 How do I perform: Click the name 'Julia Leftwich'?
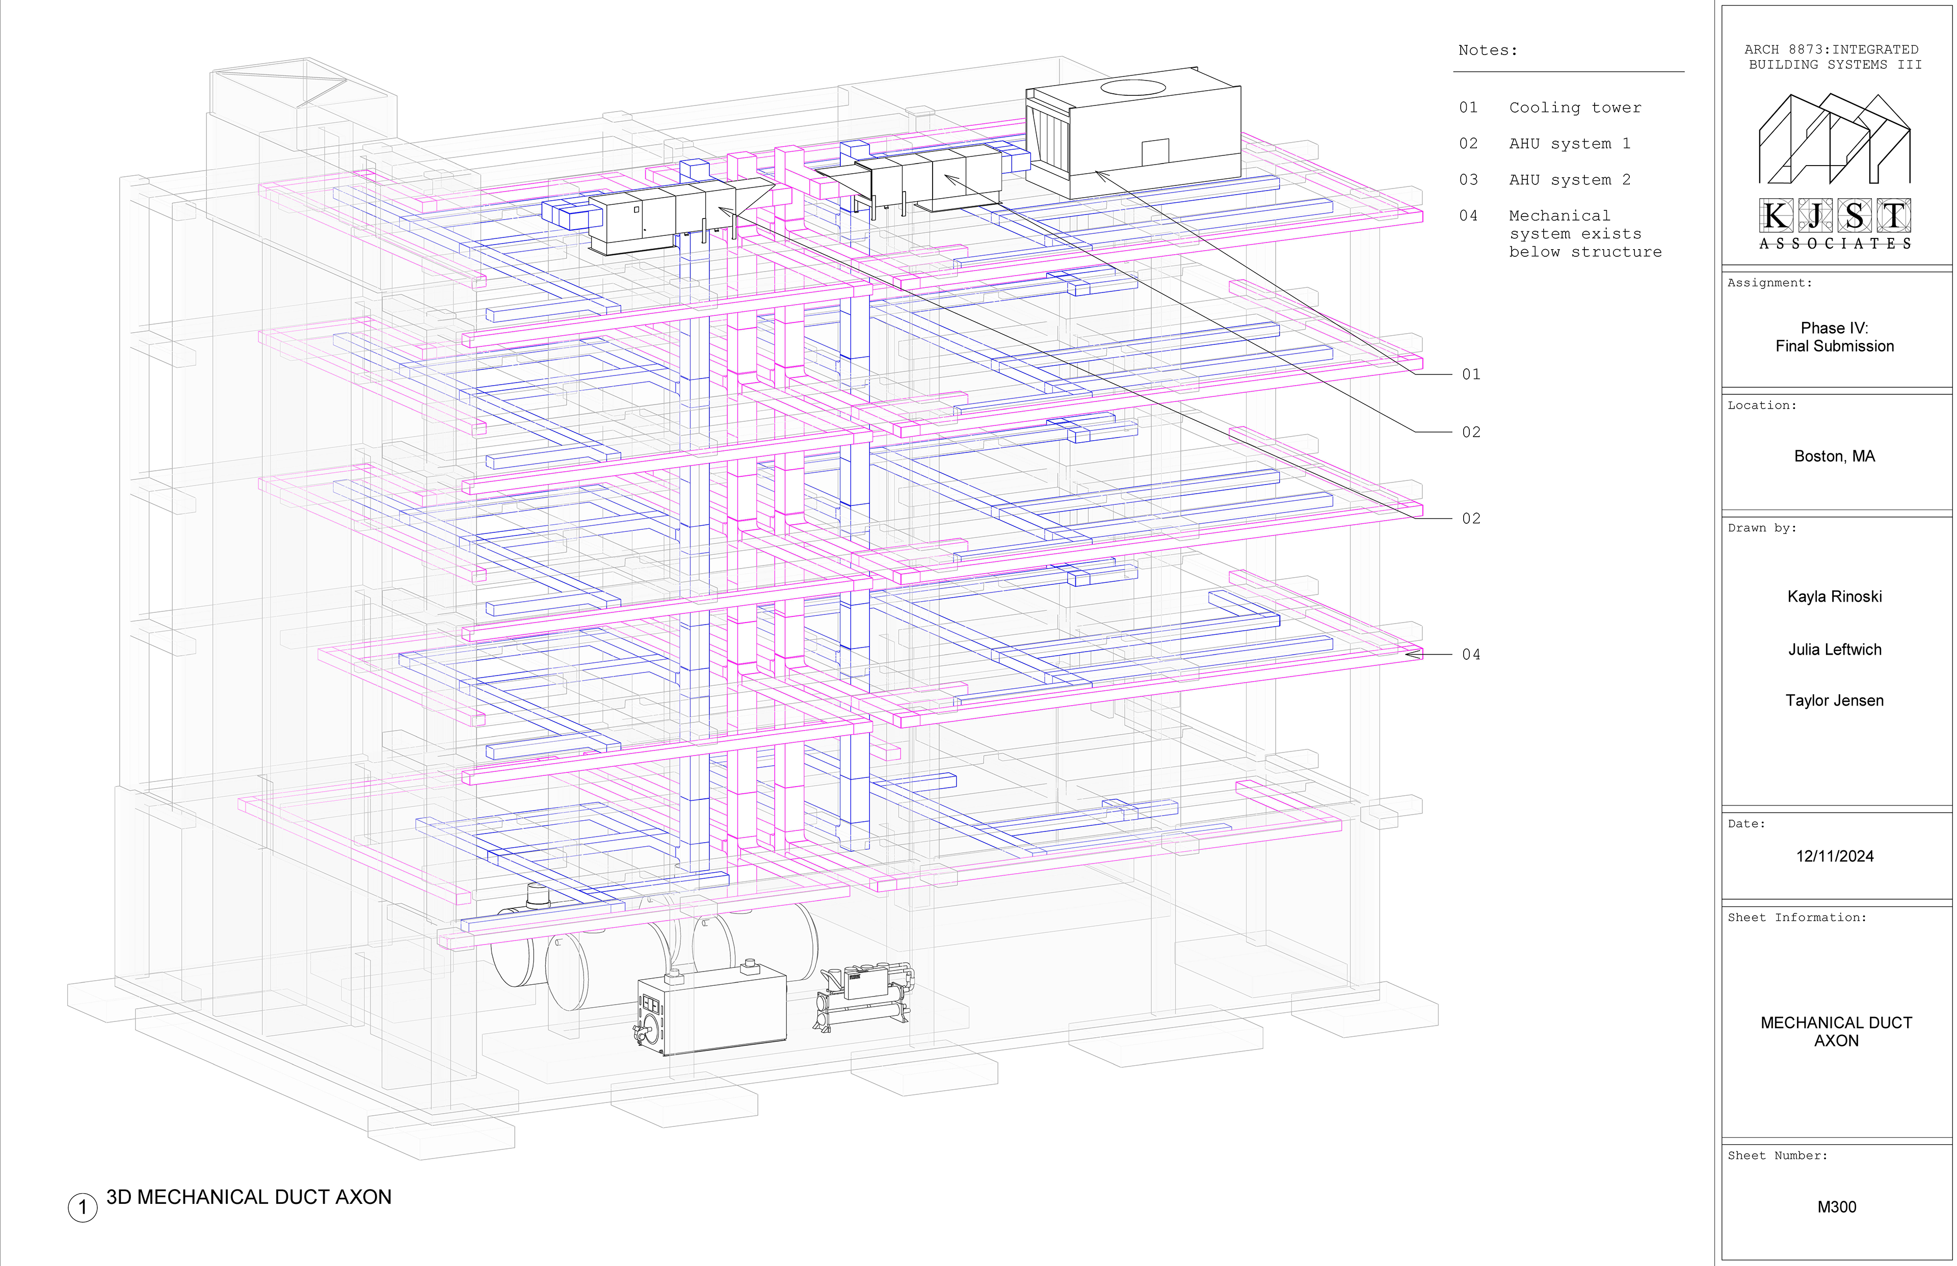[1835, 650]
